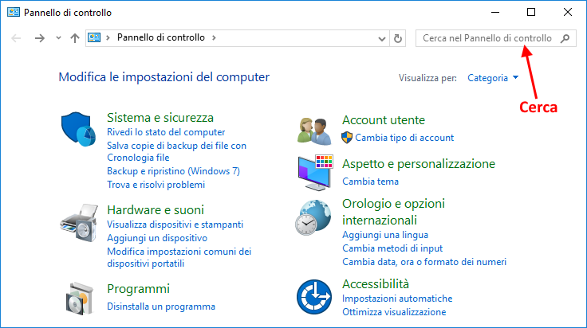This screenshot has height=328, width=587.
Task: Click the Control Panel icon in title bar
Action: [x=14, y=12]
